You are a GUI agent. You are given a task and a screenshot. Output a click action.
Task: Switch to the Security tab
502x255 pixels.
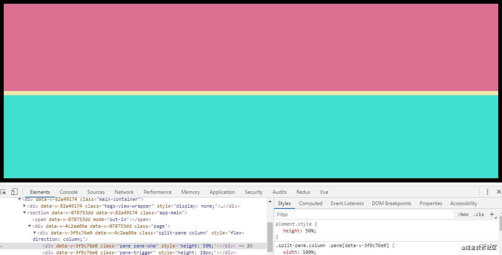pos(254,192)
